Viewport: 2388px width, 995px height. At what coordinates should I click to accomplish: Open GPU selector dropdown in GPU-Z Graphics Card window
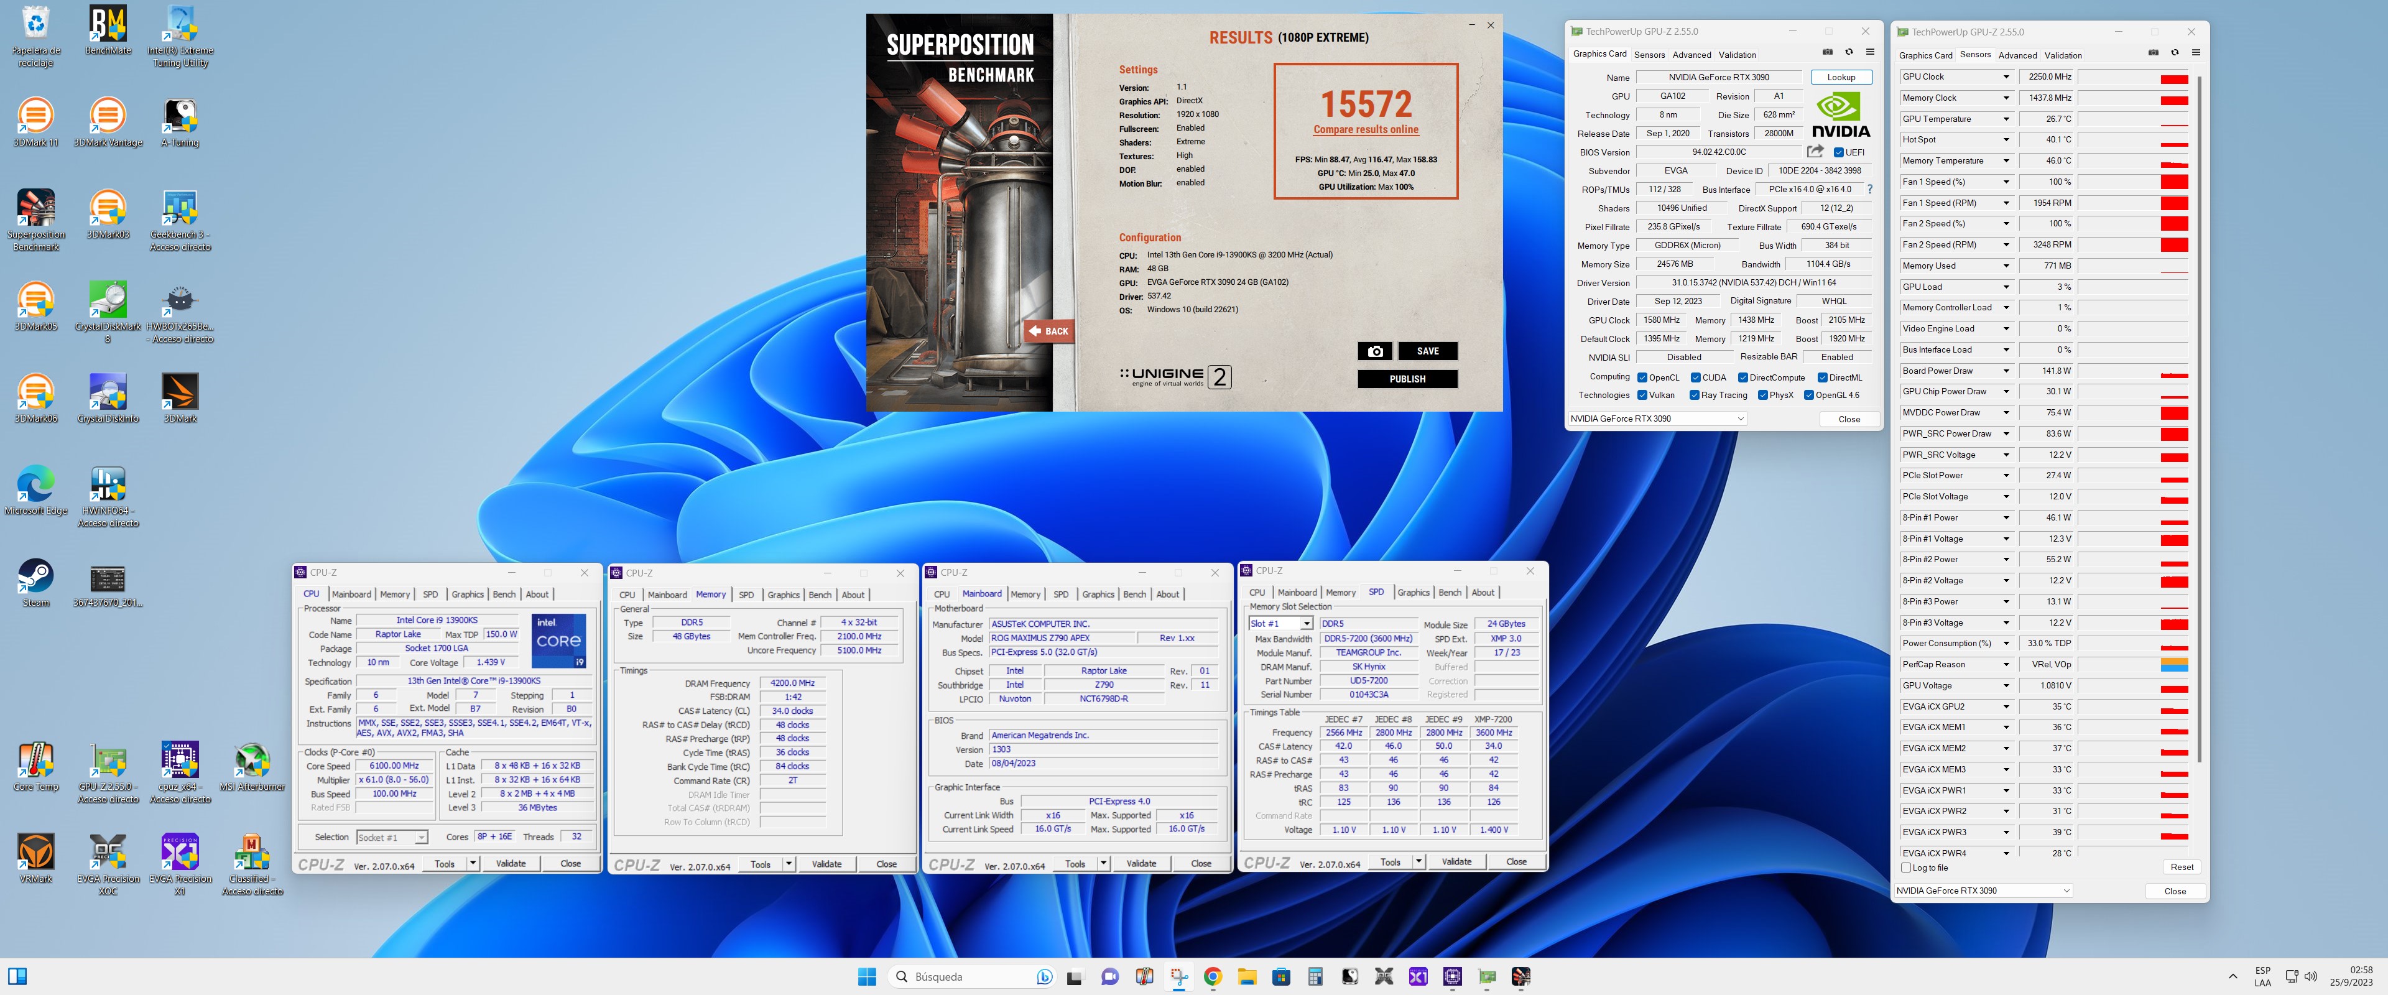(1657, 419)
